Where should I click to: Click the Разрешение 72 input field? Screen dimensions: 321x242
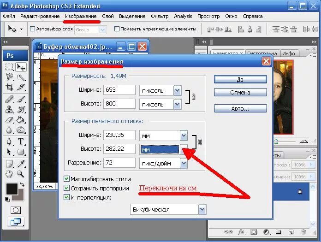[x=119, y=163]
